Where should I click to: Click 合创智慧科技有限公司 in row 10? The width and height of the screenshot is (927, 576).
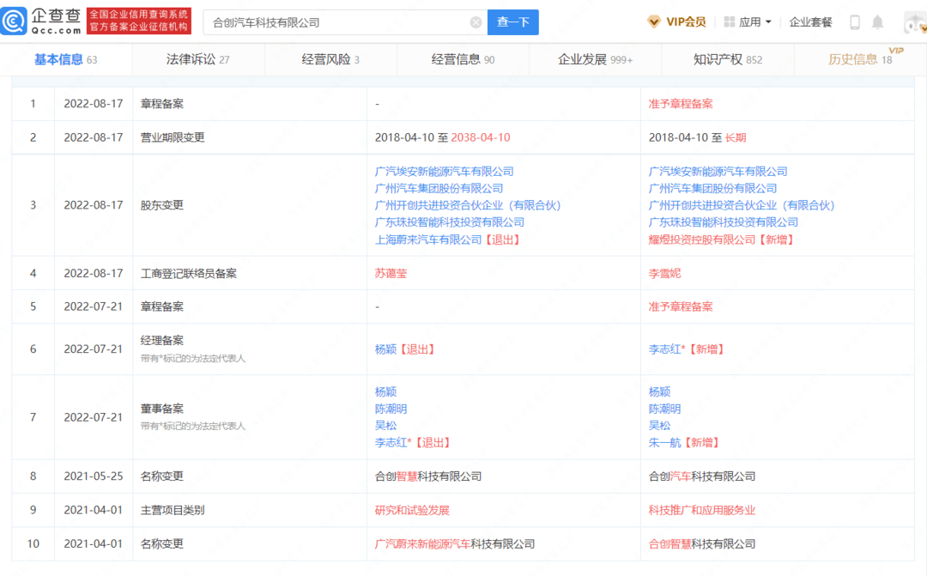[702, 544]
